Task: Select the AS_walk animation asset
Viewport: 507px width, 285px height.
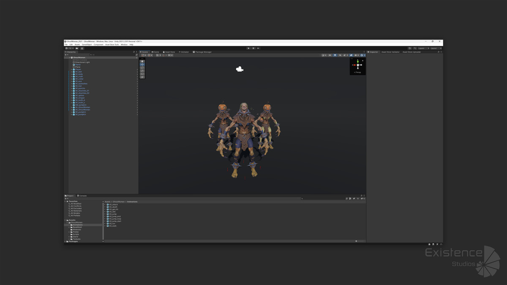Action: click(112, 226)
